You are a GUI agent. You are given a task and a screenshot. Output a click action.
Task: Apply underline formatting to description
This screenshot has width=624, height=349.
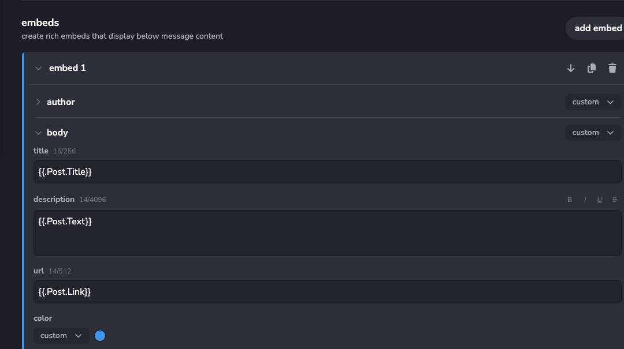click(599, 200)
